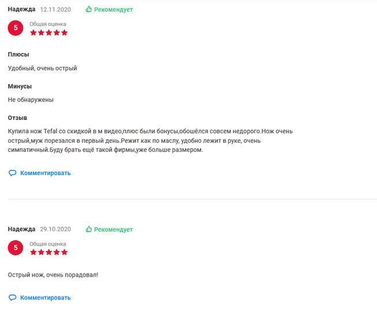Click "Рекомендует" label in the 12.11.2020 review
This screenshot has height=314, width=377.
114,10
